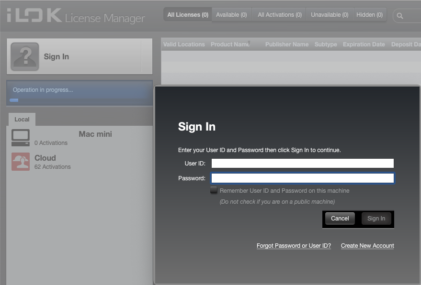View the Unavailable licenses tab
Image resolution: width=421 pixels, height=285 pixels.
coord(330,15)
